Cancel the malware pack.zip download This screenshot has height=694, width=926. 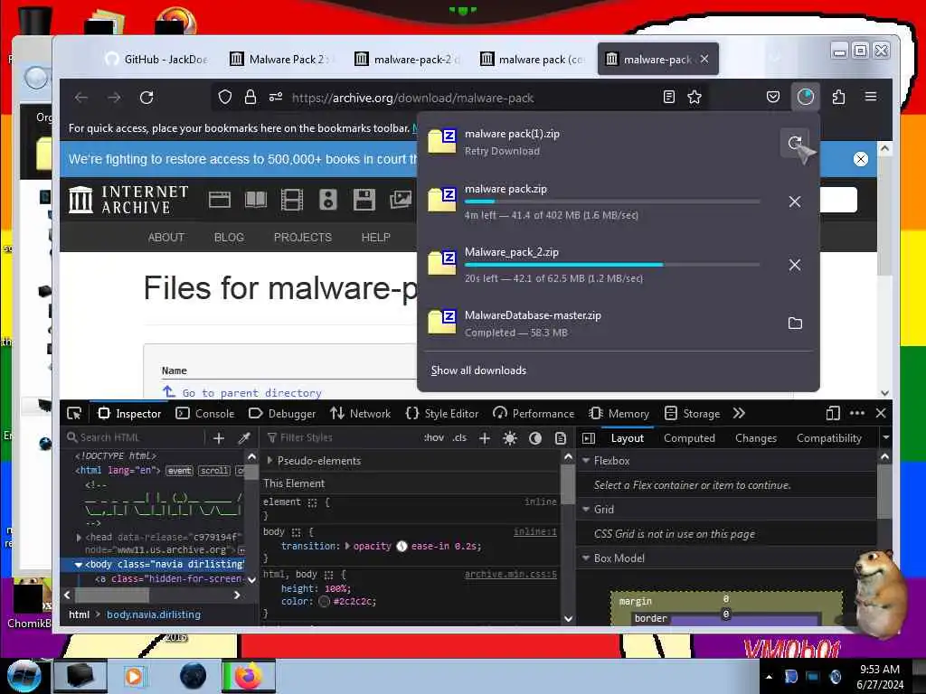coord(795,202)
